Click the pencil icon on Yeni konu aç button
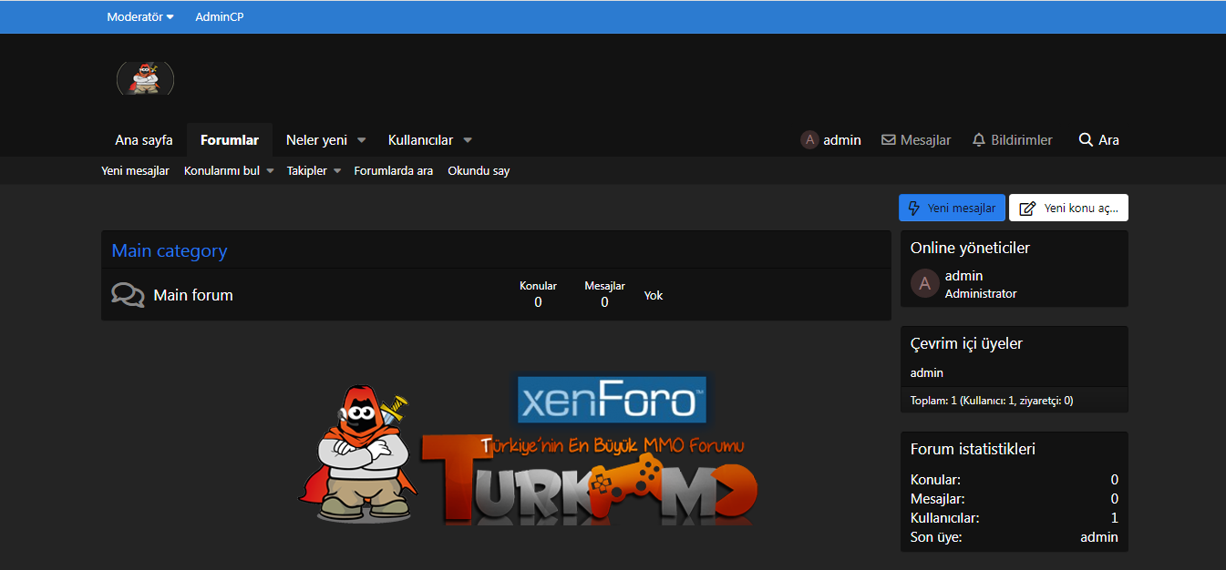The image size is (1226, 570). [1027, 209]
